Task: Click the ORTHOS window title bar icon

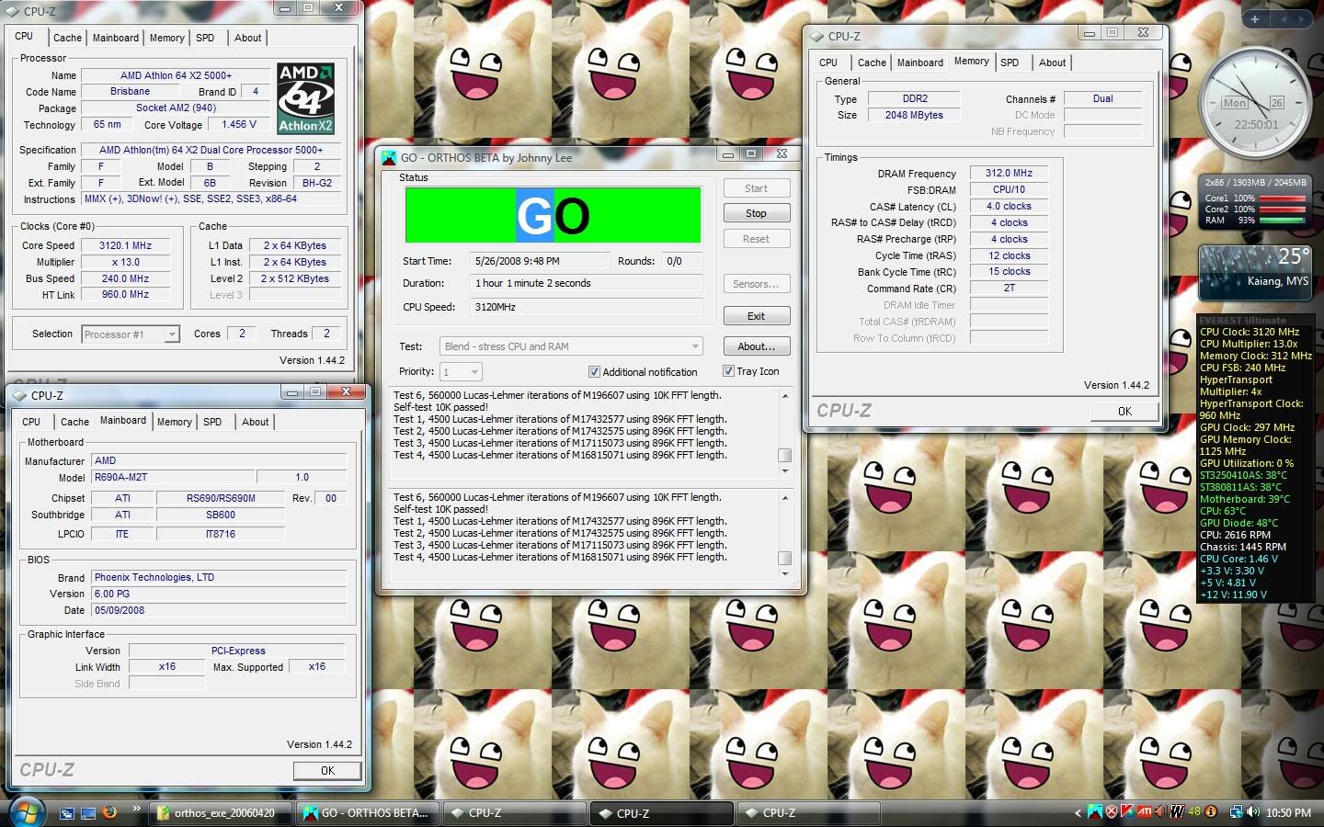Action: pyautogui.click(x=389, y=157)
